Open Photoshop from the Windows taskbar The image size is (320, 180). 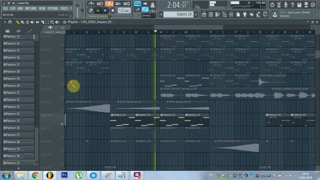64,175
